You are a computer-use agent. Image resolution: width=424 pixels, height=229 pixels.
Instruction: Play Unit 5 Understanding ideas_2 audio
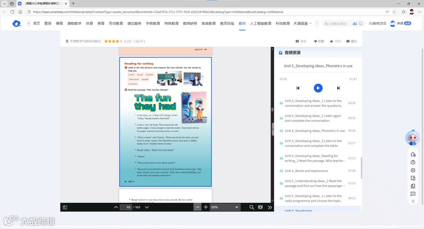[318, 184]
